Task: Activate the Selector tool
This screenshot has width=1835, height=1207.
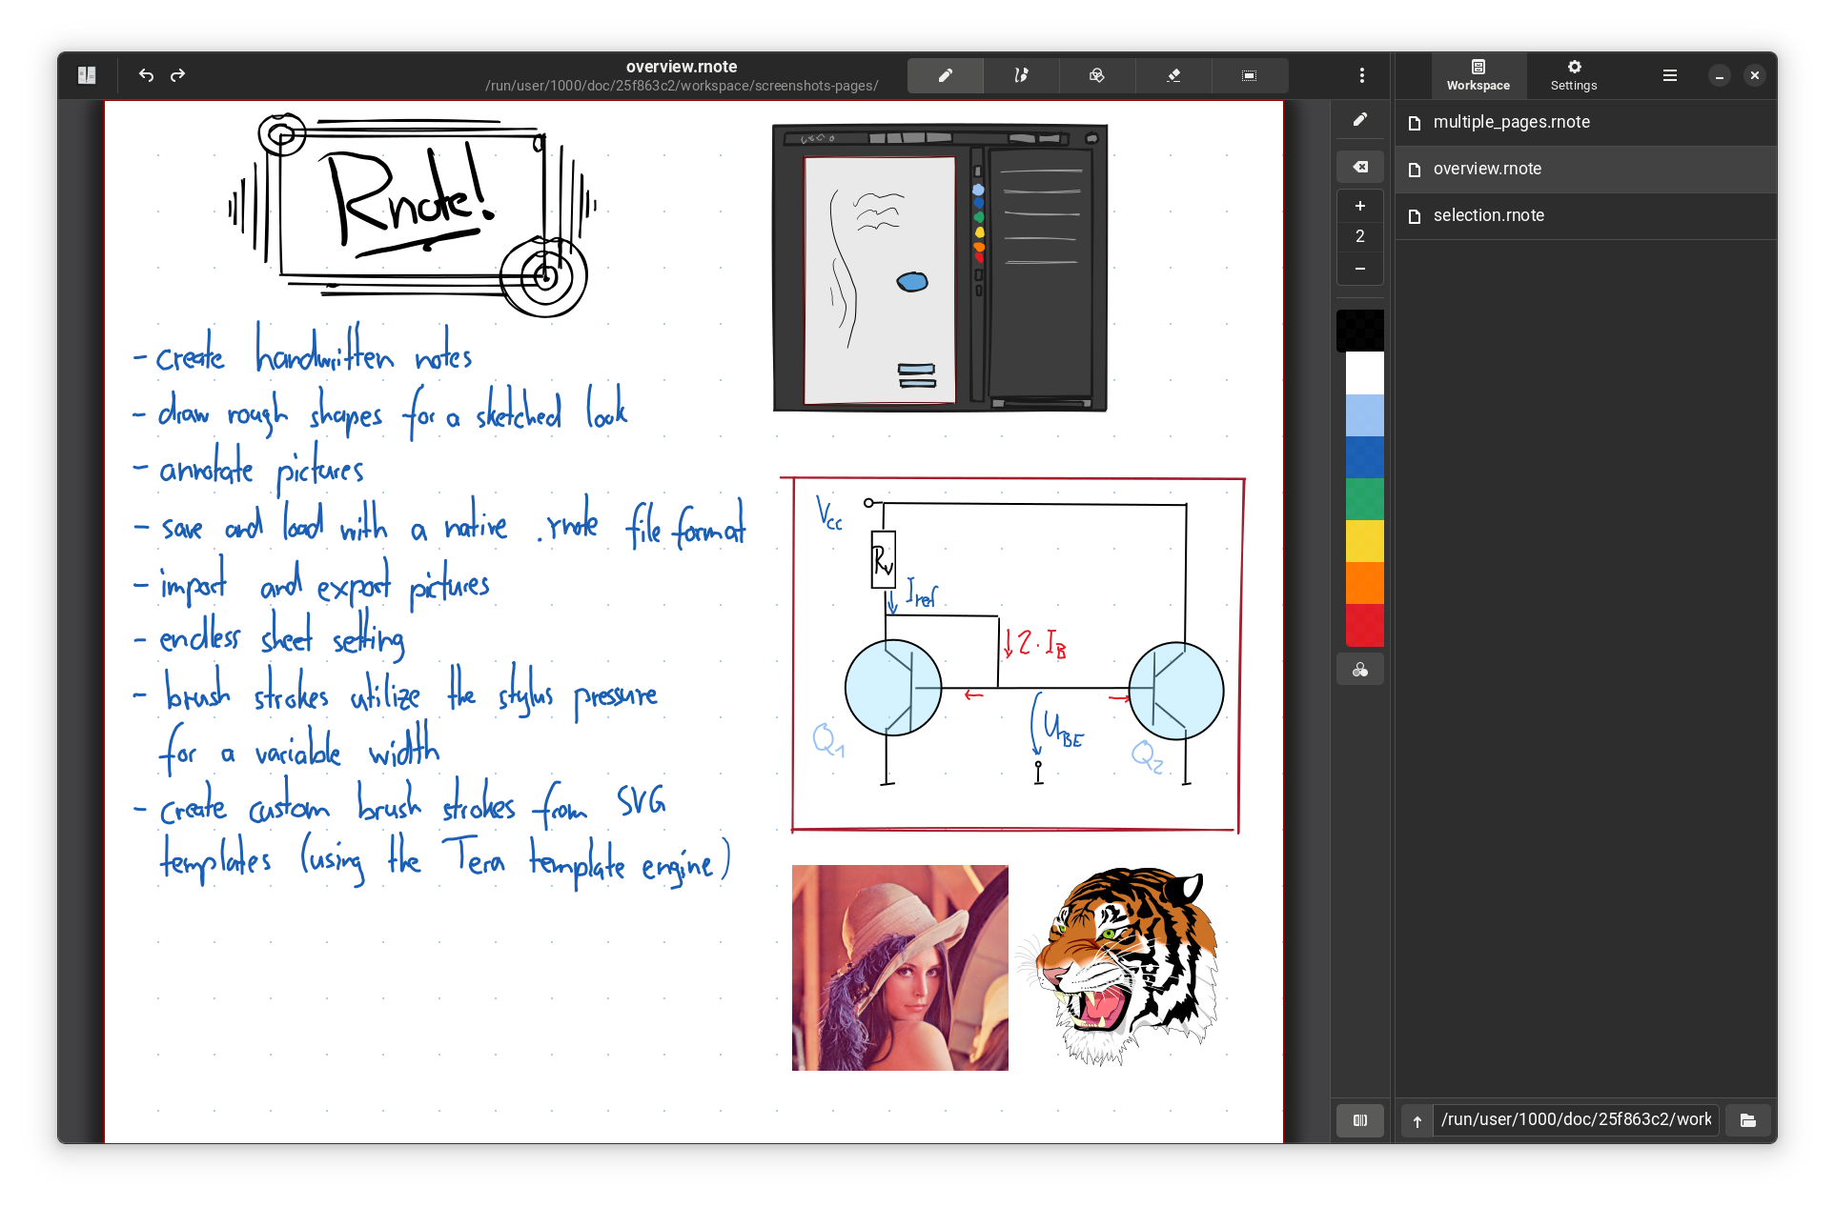Action: click(1249, 75)
